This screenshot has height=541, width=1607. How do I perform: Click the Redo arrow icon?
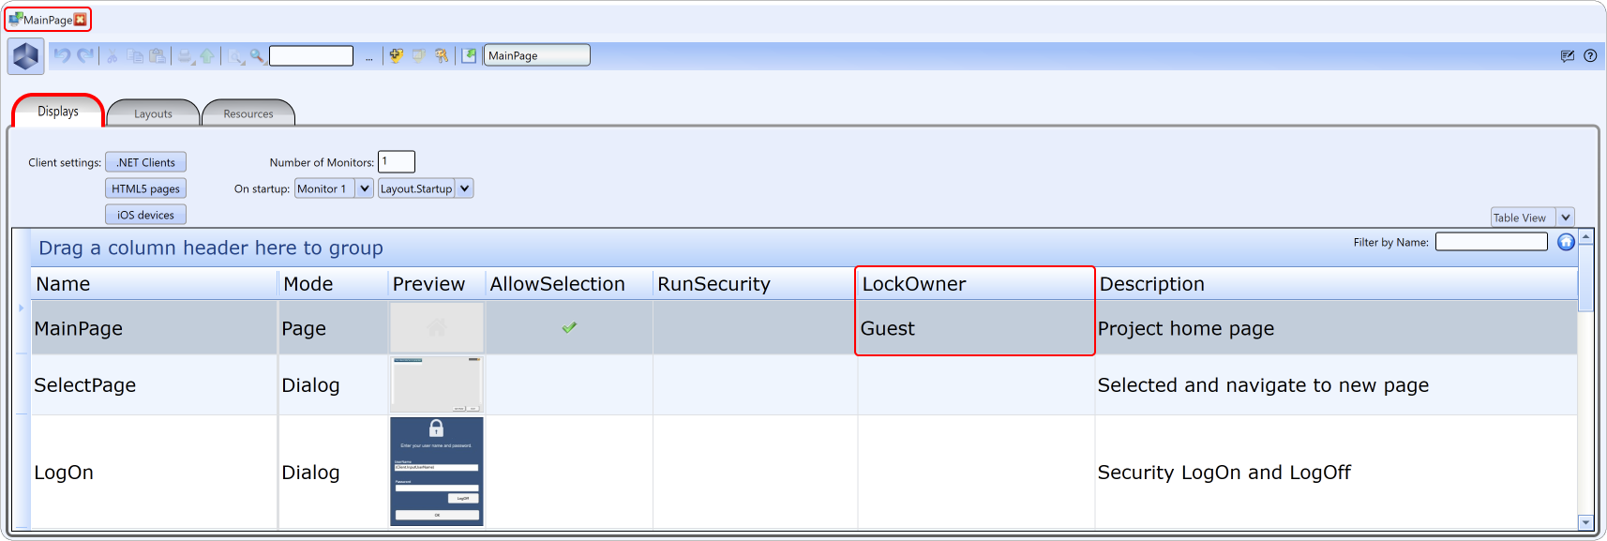click(x=85, y=55)
